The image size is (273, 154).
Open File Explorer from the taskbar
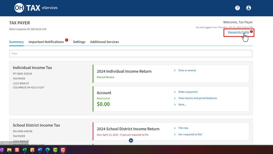pos(9,150)
